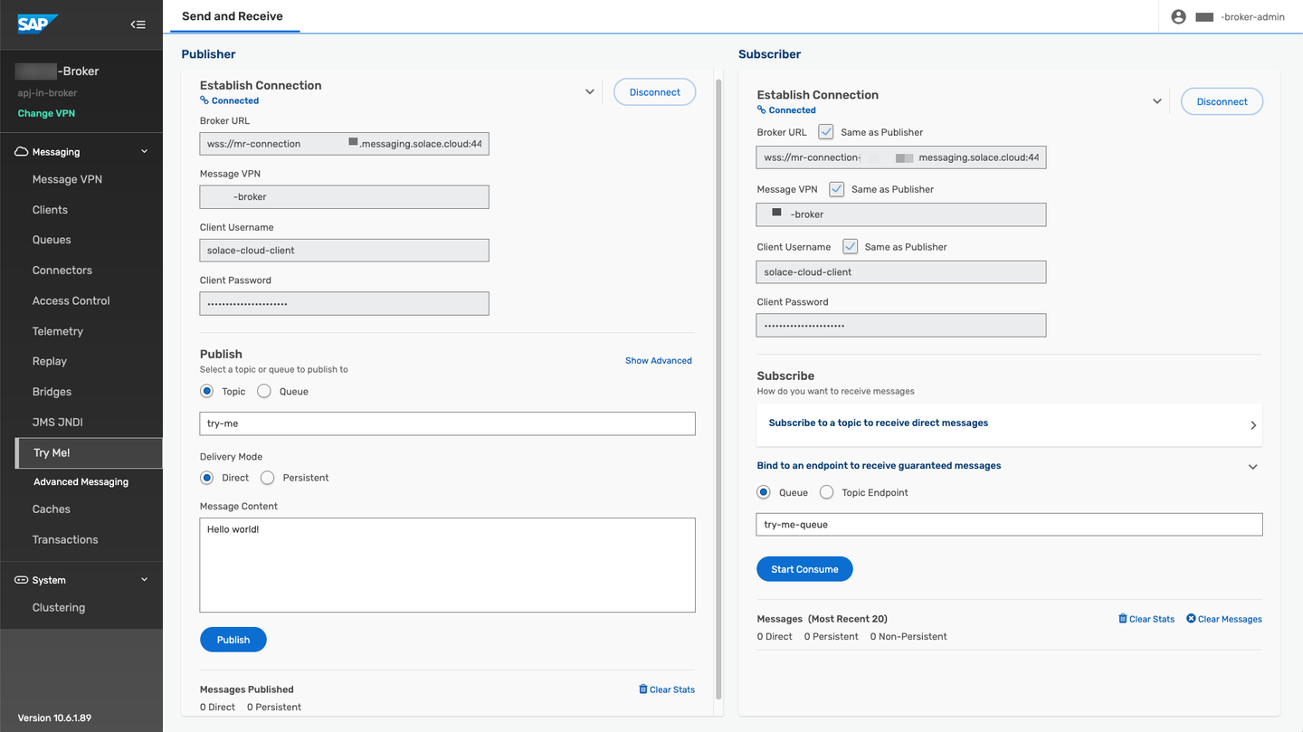Screen dimensions: 1303x732
Task: Click Subscriber Clear Stats trash icon
Action: pyautogui.click(x=1123, y=619)
